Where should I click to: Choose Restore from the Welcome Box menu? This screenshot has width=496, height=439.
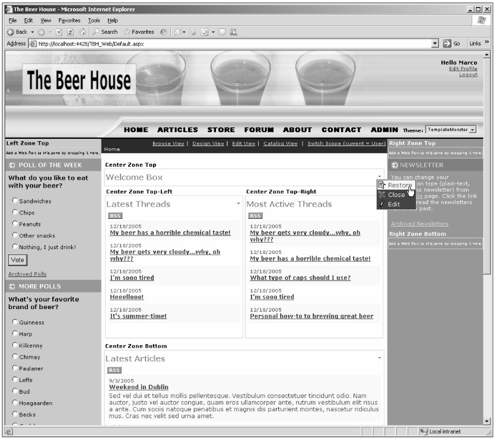click(399, 186)
